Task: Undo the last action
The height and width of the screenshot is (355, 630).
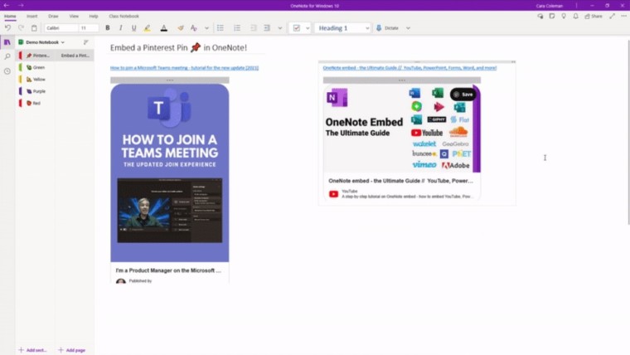Action: [7, 27]
